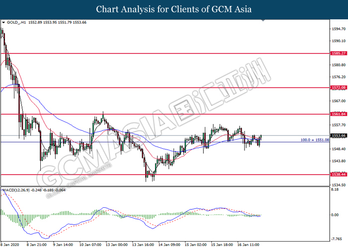Click the '13 Jan 00:00' time label
348x248 pixels.
pyautogui.click(x=116, y=245)
